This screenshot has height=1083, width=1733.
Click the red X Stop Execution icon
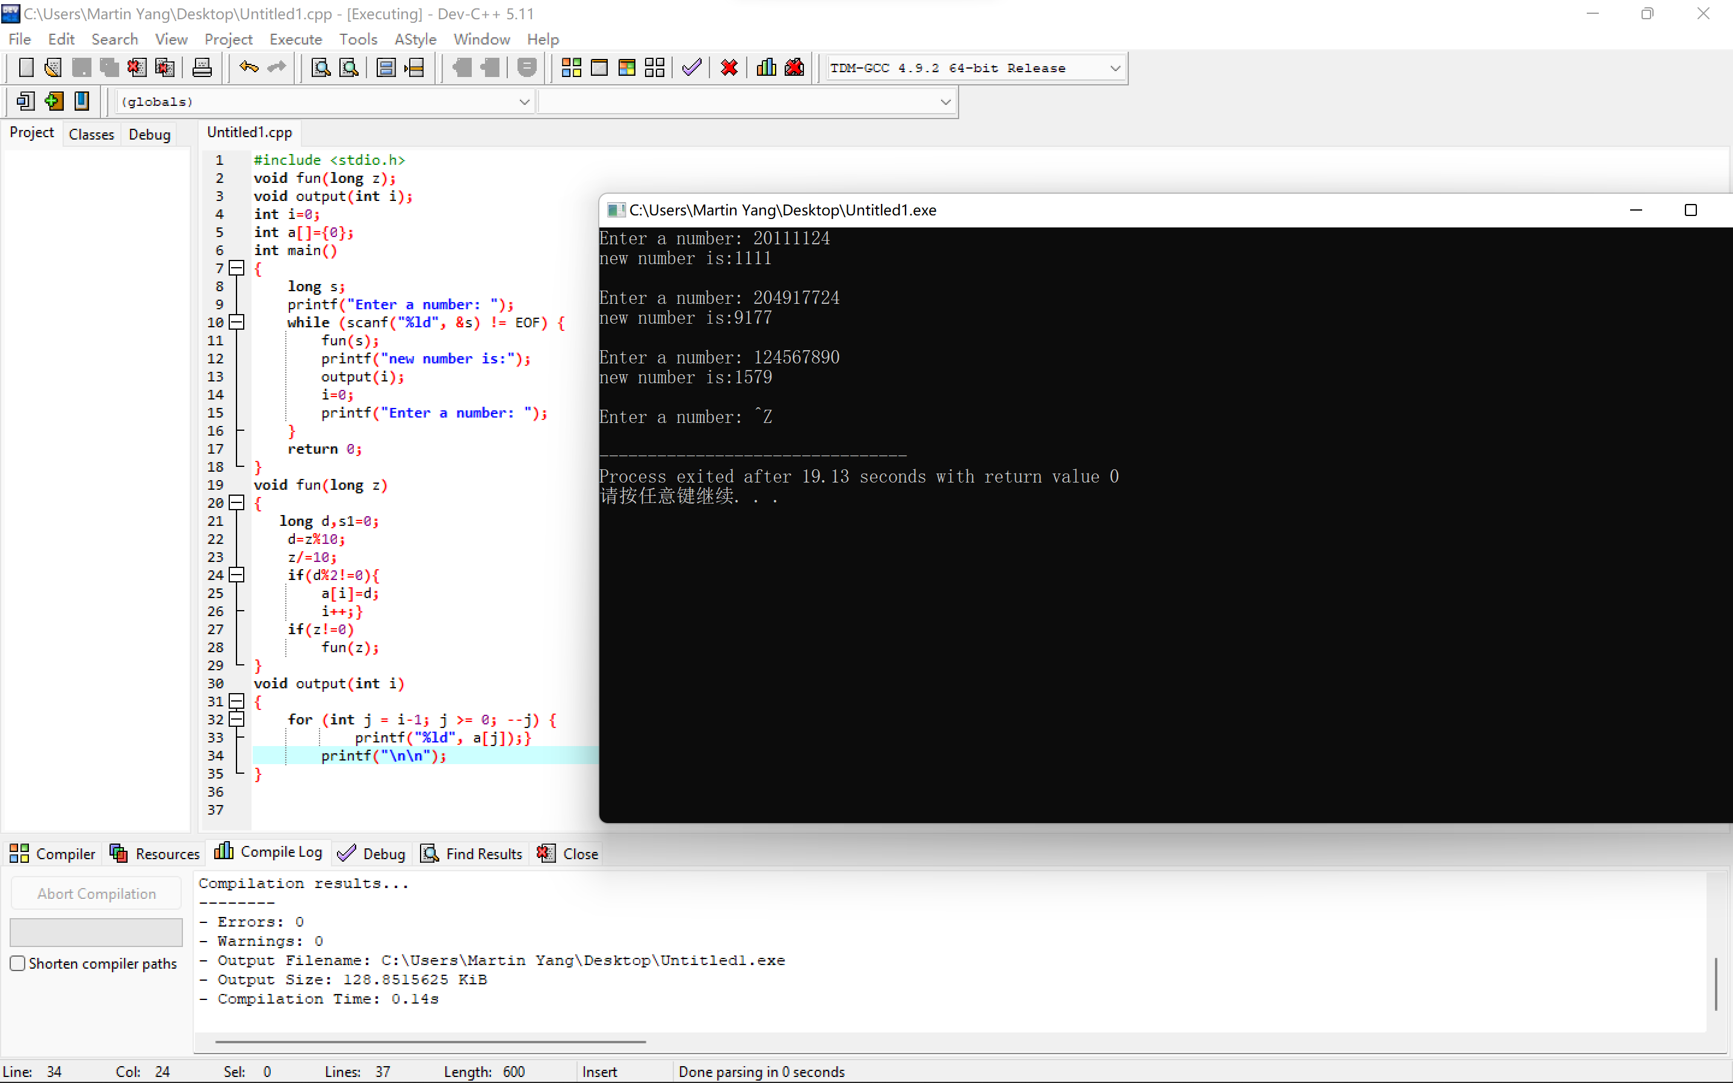pos(729,68)
